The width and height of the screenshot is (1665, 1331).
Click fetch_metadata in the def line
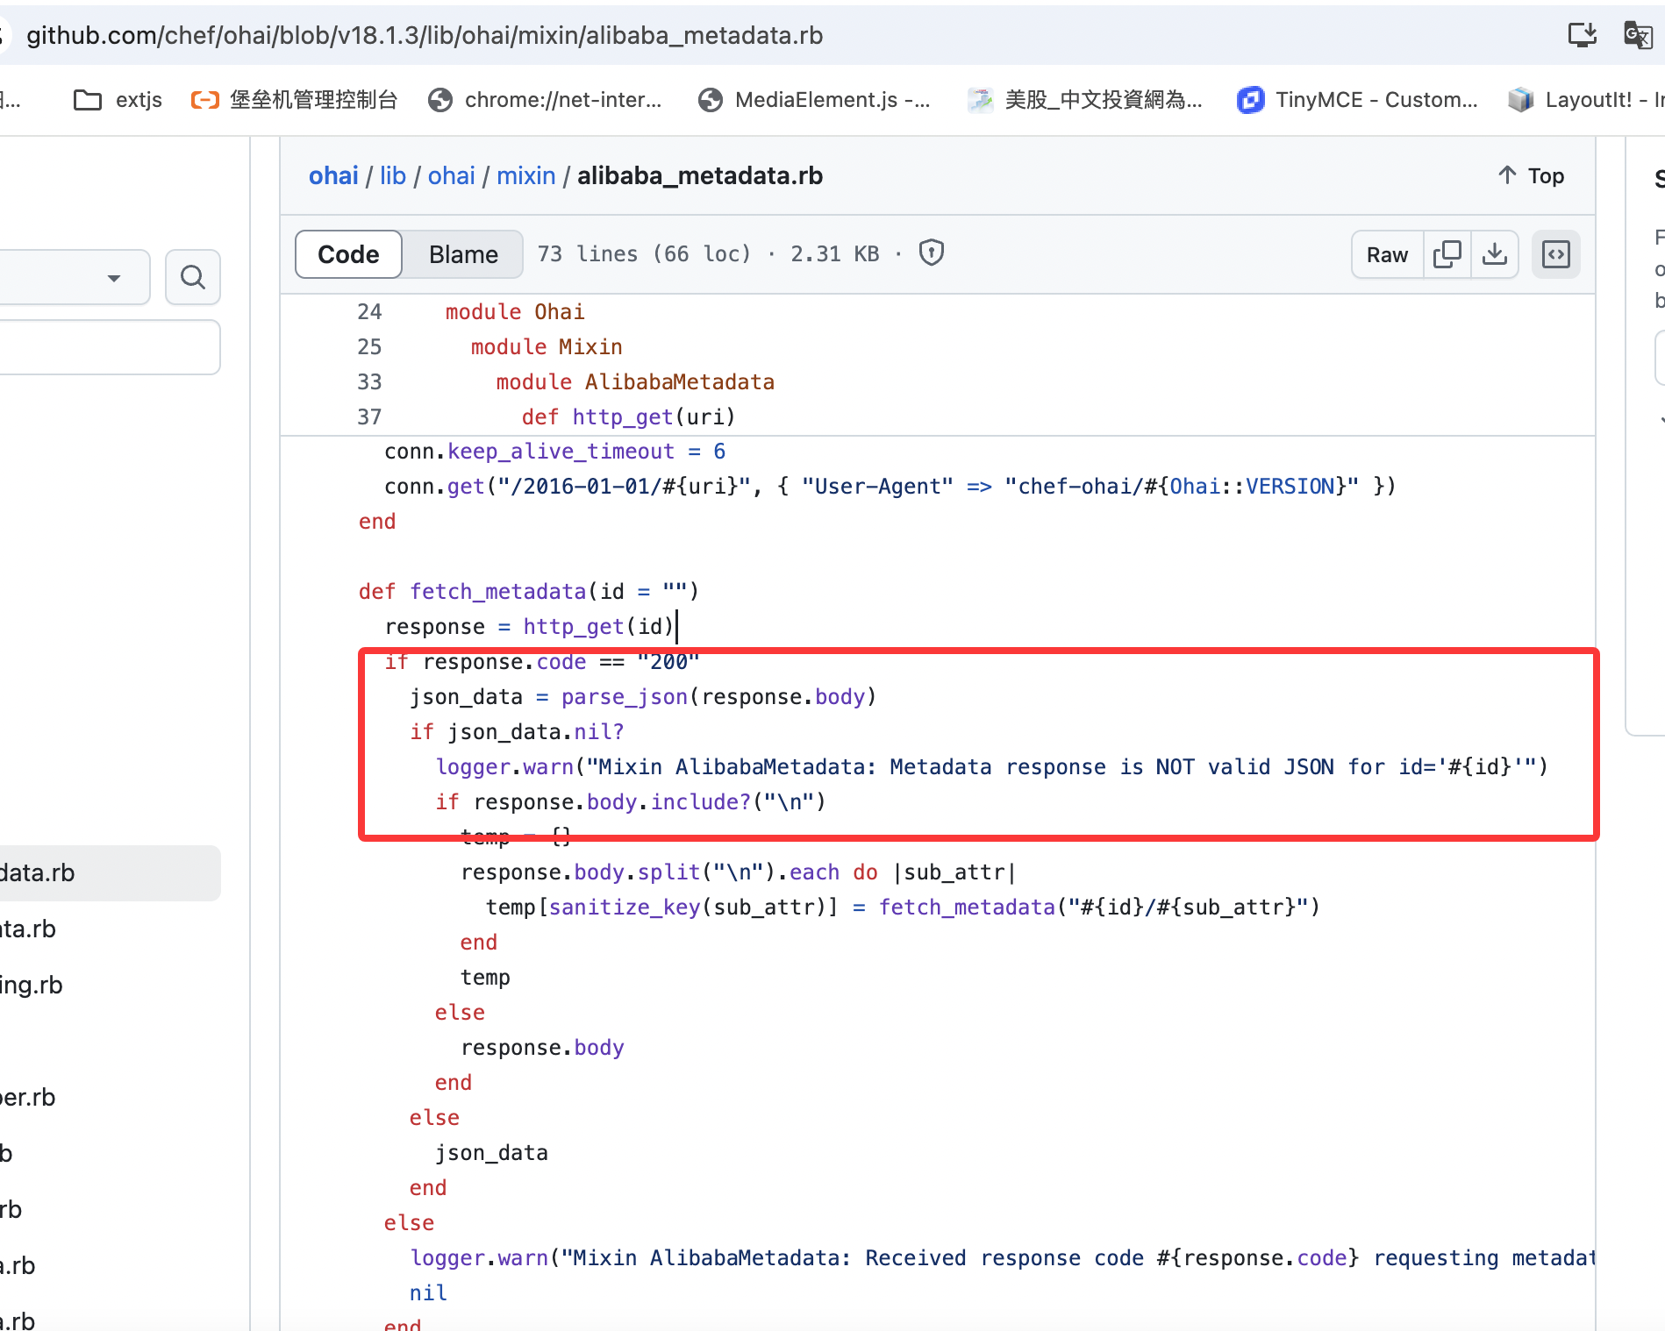[498, 592]
